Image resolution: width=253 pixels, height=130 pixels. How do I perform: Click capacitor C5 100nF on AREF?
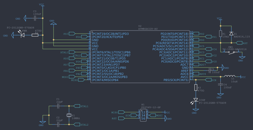click(210, 71)
